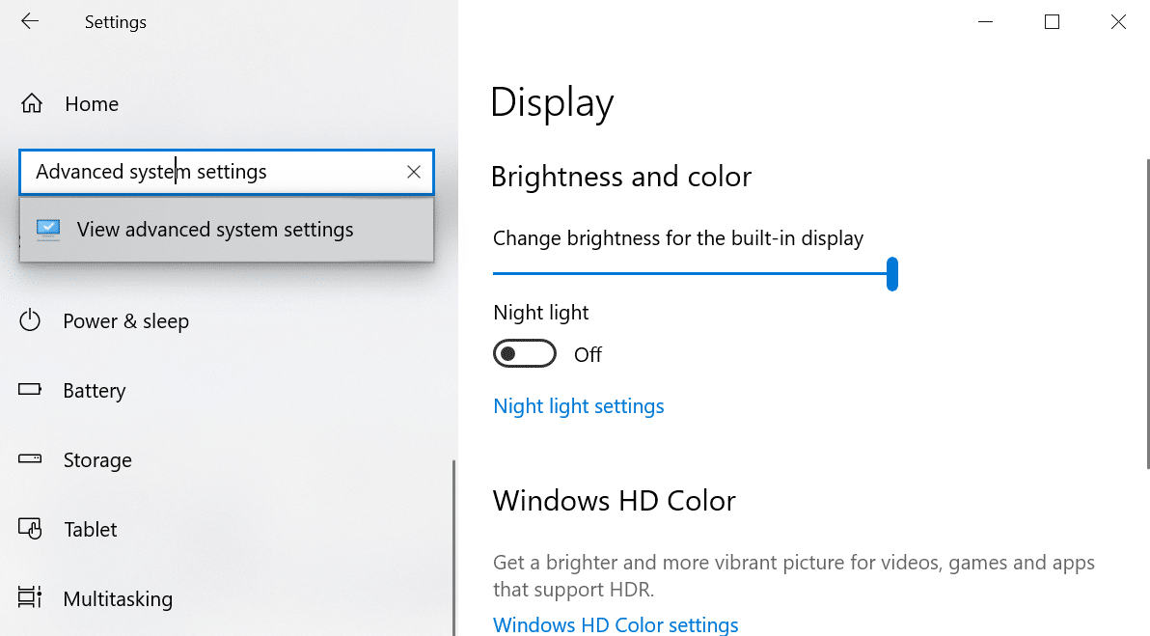Open the Multitasking settings page
Viewport: 1150px width, 636px height.
[118, 598]
